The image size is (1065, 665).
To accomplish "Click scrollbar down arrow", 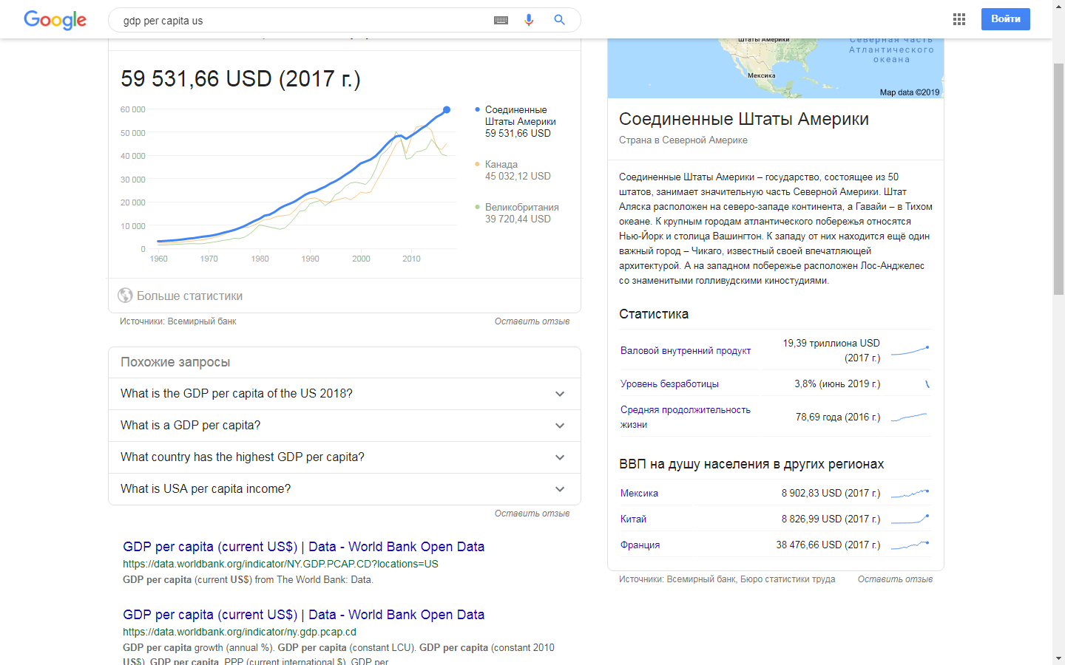I will pyautogui.click(x=1058, y=658).
